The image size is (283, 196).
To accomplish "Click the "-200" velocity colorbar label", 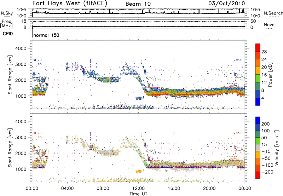I will pos(267,172).
